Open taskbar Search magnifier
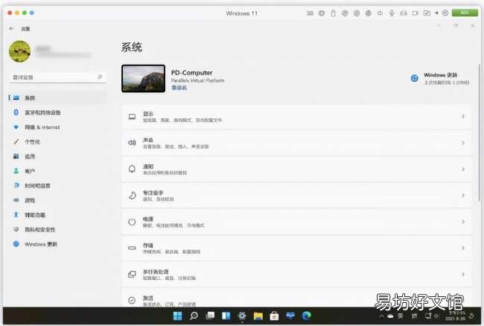Viewport: 484px width, 326px height. click(x=194, y=316)
